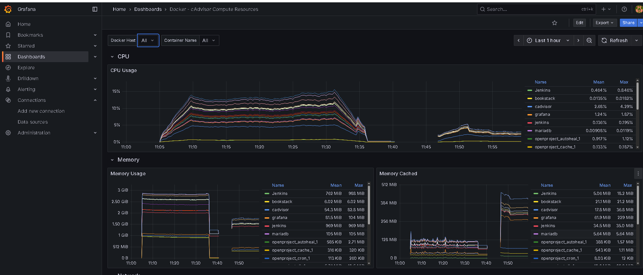Zoom out the time range icon
643x275 pixels.
589,40
